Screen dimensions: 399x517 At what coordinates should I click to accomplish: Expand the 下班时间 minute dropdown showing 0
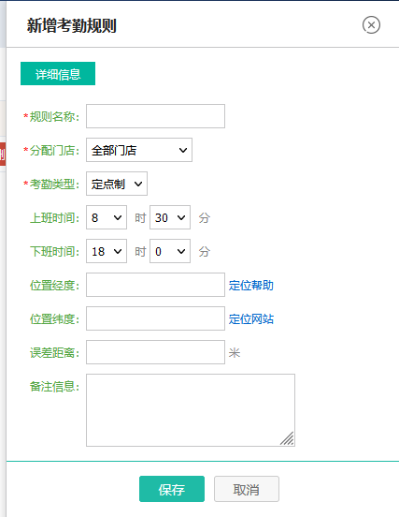coord(170,251)
